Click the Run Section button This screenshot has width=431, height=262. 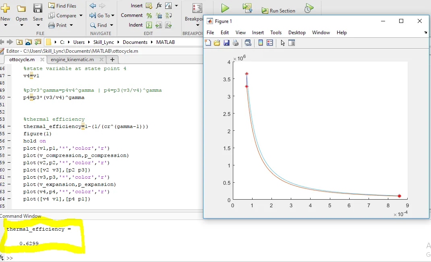(x=278, y=11)
